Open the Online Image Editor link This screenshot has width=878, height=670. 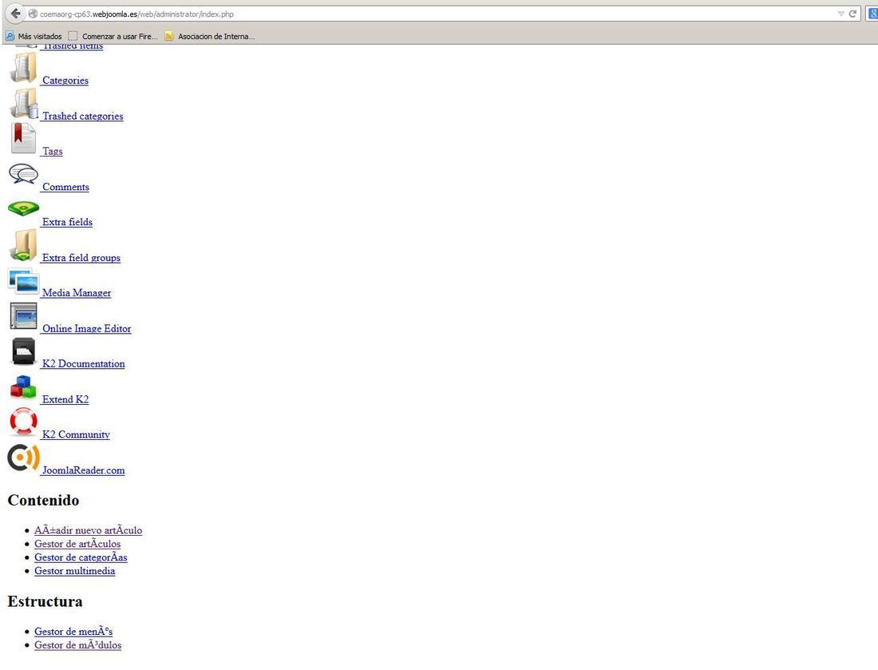point(87,329)
